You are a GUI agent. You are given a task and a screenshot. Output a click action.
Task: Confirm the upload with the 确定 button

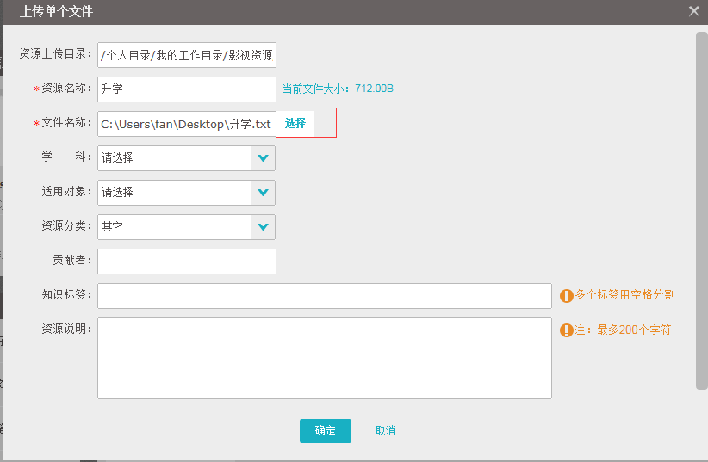325,431
